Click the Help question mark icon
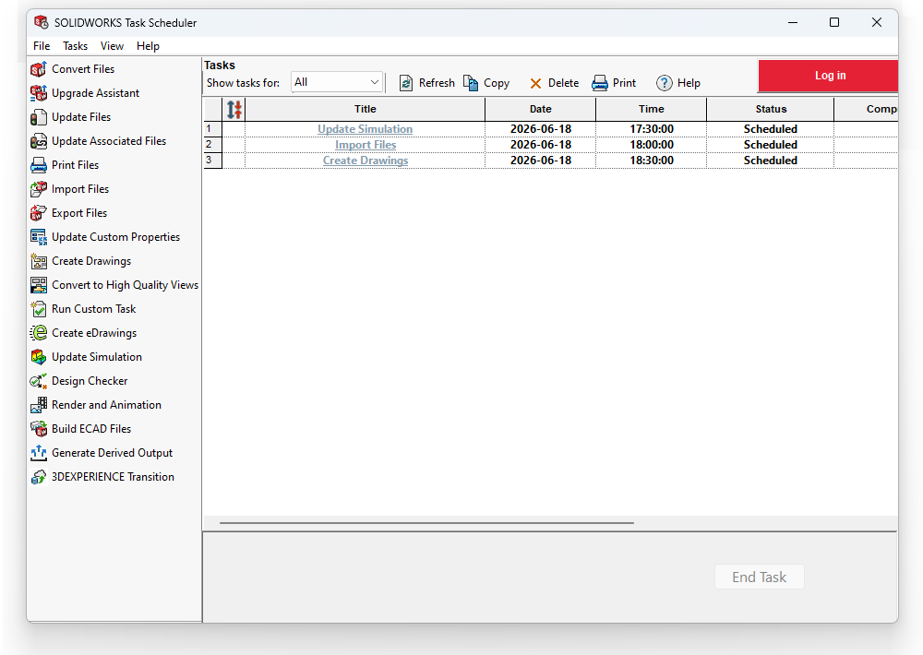The height and width of the screenshot is (655, 923). pos(664,83)
